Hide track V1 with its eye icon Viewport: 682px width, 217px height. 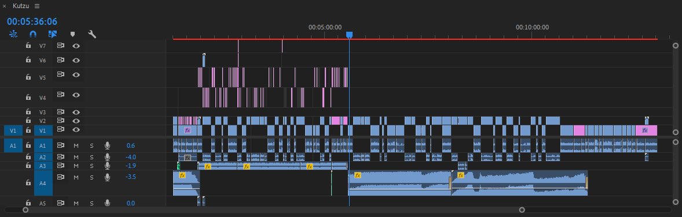click(x=76, y=129)
